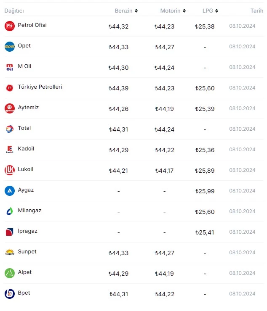Viewport: 267px width, 311px height.
Task: Click the Alpet green triangle logo
Action: coord(9,273)
